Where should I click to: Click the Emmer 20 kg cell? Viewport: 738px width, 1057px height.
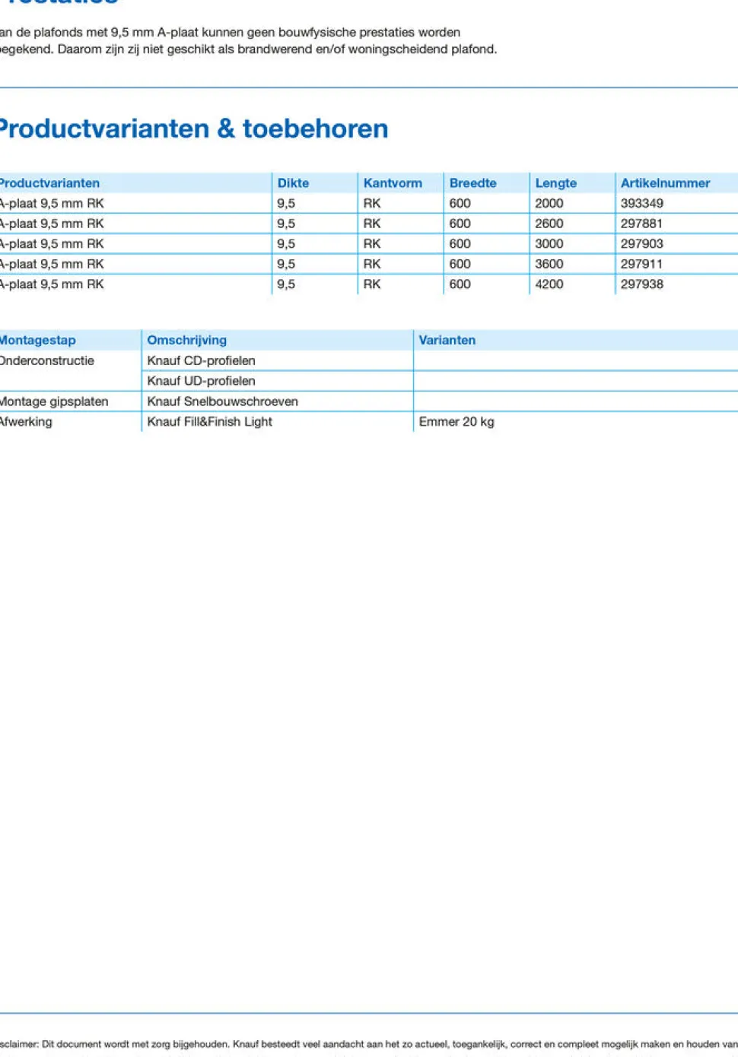(x=456, y=421)
